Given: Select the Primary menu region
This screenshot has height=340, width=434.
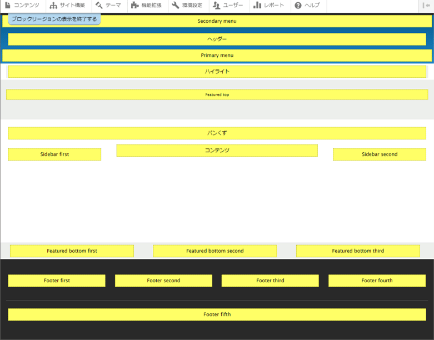Looking at the screenshot, I should tap(217, 56).
